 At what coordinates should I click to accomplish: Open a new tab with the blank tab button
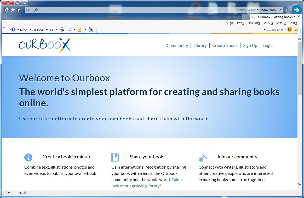pos(246,17)
